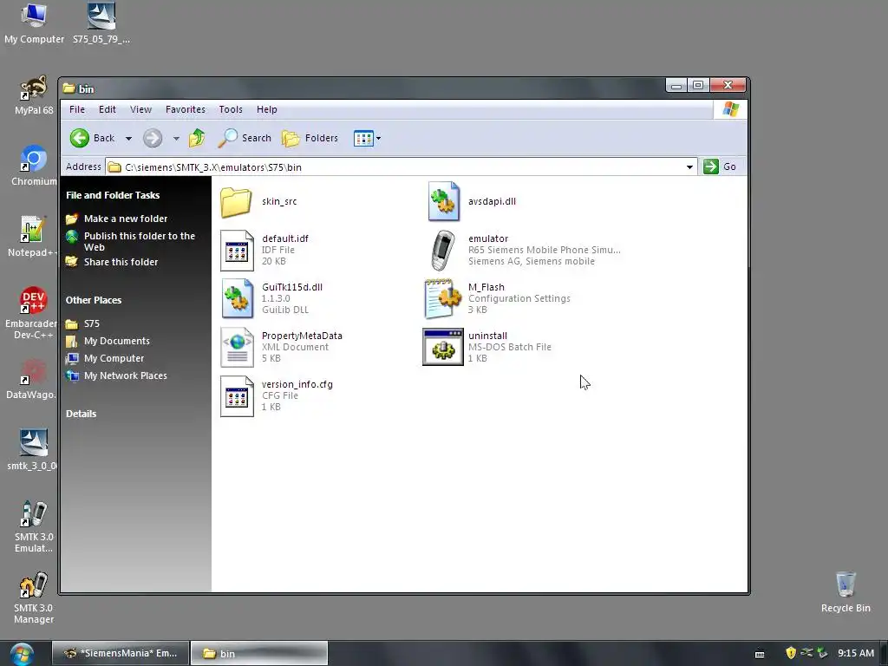Click the bin taskbar button

[259, 653]
